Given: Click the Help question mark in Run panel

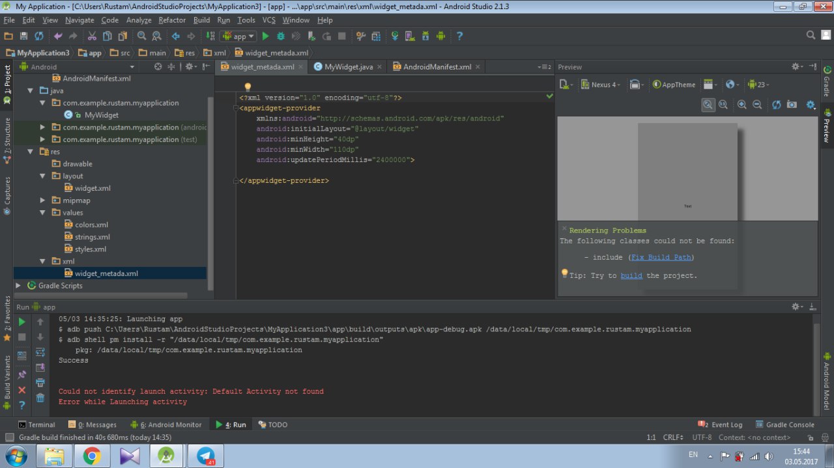Looking at the screenshot, I should tap(22, 405).
